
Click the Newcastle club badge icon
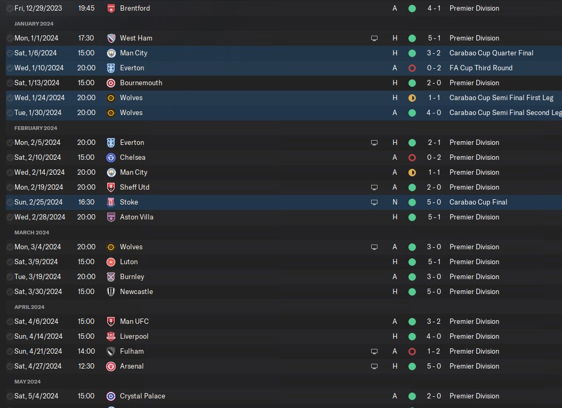coord(111,292)
